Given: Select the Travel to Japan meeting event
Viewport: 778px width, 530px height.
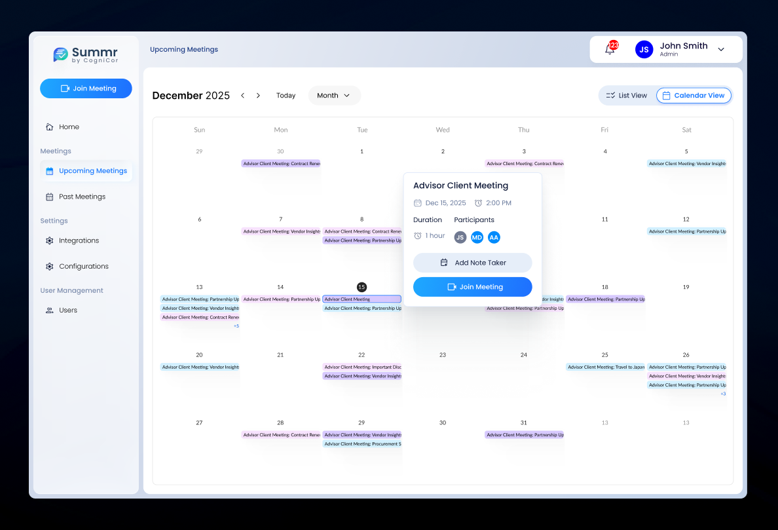Looking at the screenshot, I should (605, 368).
